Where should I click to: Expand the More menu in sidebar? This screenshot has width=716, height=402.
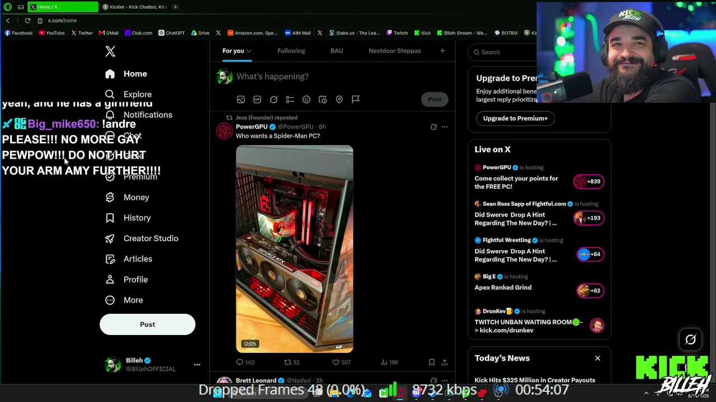coord(124,300)
